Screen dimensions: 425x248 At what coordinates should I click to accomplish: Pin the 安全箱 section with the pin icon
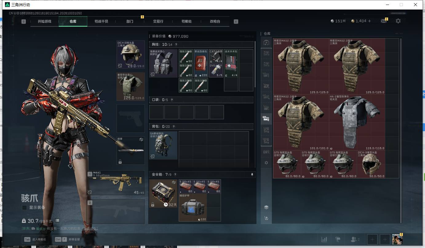pos(252,175)
